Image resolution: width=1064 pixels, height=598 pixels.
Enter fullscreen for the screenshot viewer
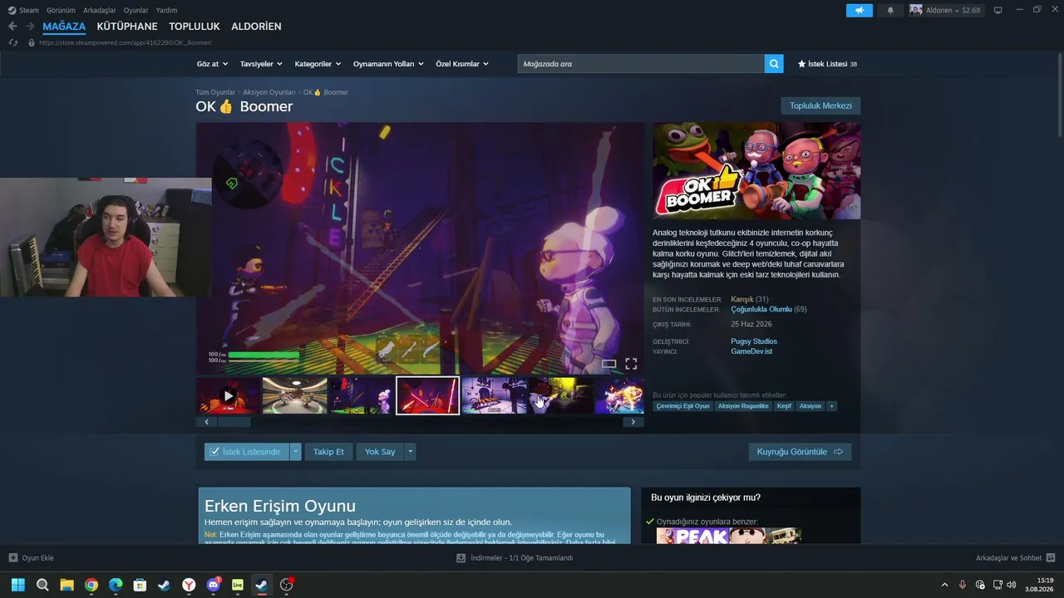[x=631, y=364]
